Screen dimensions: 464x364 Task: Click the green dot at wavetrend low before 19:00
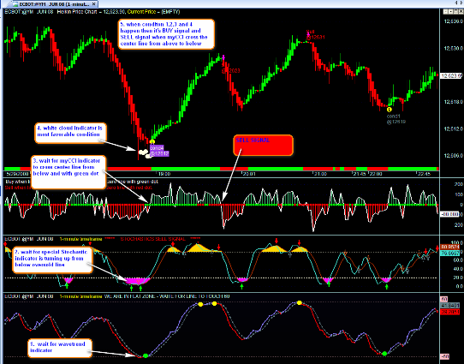pos(146,355)
